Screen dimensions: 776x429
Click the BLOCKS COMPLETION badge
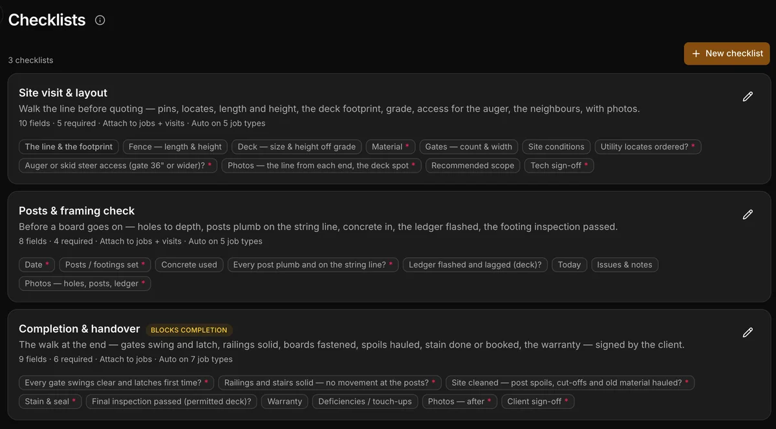pyautogui.click(x=189, y=330)
